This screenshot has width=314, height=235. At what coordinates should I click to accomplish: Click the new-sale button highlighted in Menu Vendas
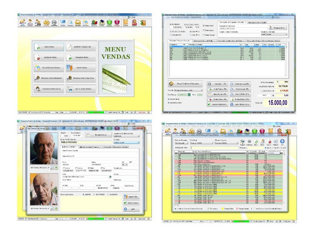pyautogui.click(x=49, y=47)
